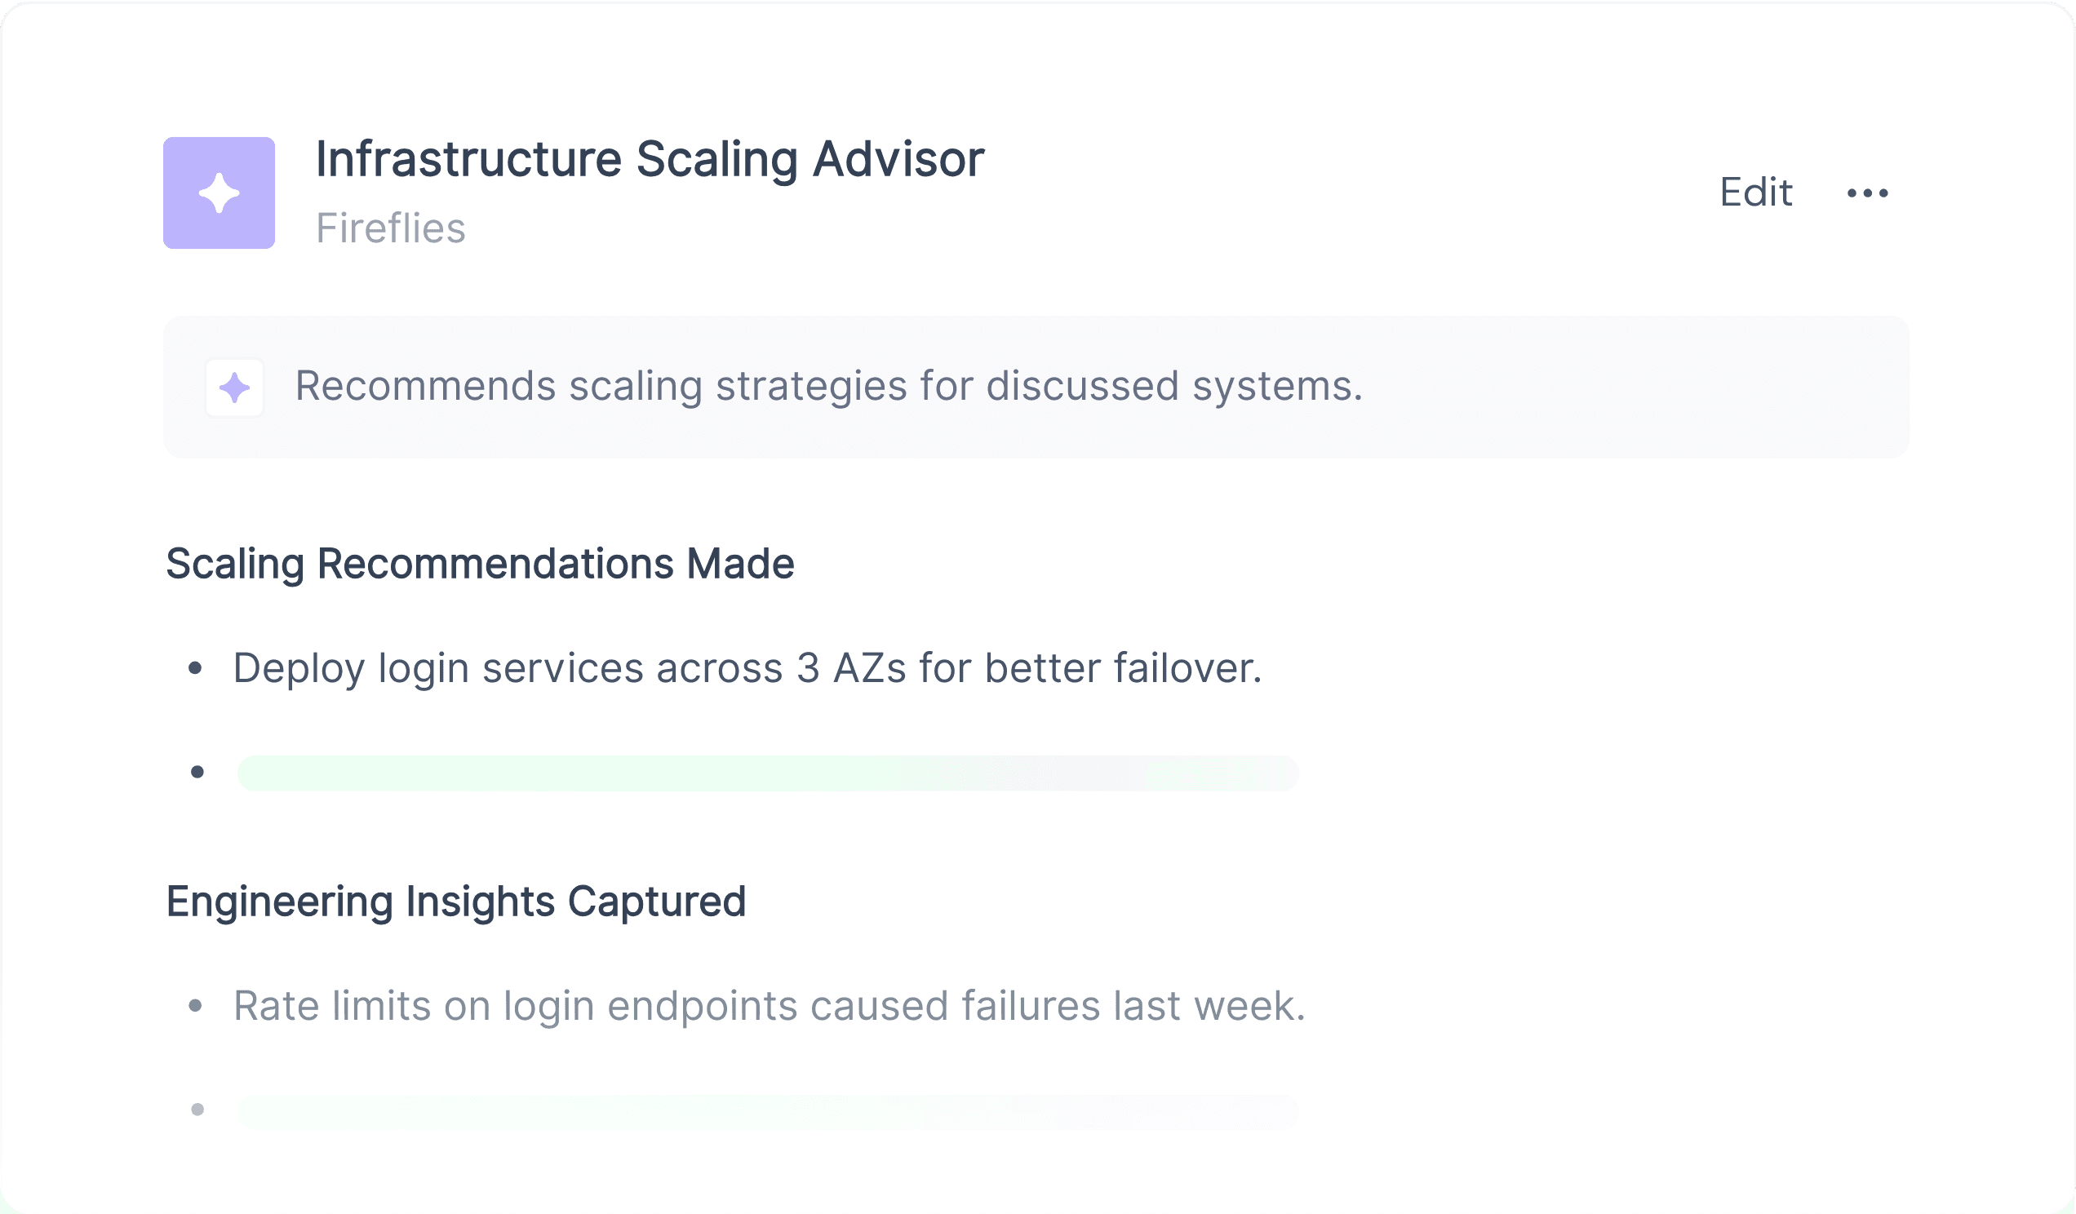Image resolution: width=2076 pixels, height=1214 pixels.
Task: Select the Deploy login services bullet
Action: (x=747, y=668)
